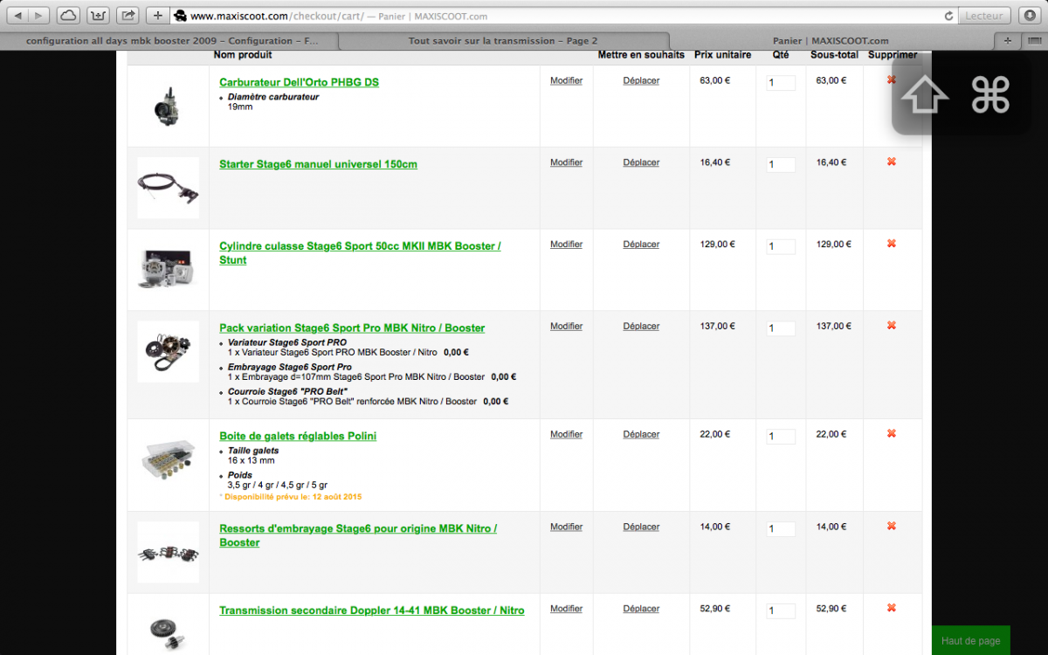1048x655 pixels.
Task: Open the Tout savoir sur la transmission tab
Action: 503,41
